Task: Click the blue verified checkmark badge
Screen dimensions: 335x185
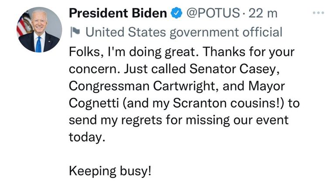Action: point(175,14)
